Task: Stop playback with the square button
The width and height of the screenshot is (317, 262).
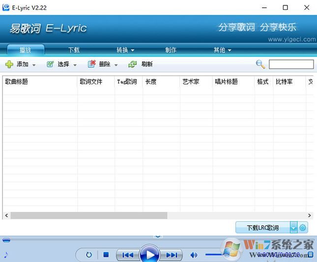Action: point(106,255)
